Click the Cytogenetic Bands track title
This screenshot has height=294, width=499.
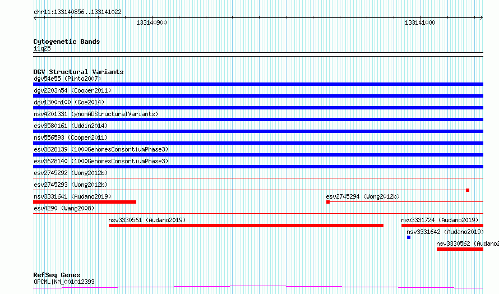click(x=67, y=42)
